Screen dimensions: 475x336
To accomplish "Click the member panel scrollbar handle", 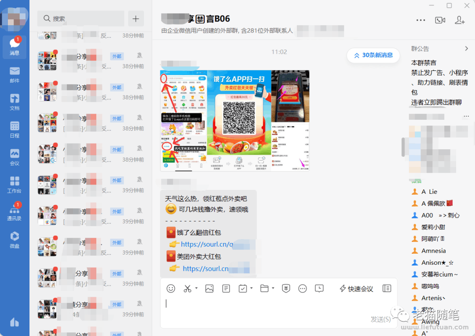I will click(x=403, y=147).
